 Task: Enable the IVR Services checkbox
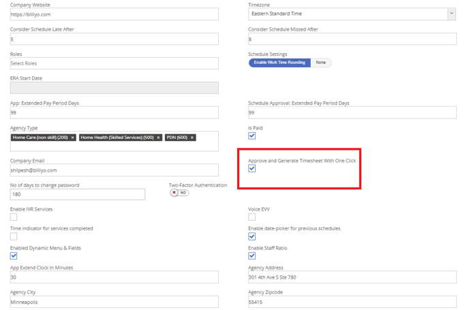tap(14, 217)
